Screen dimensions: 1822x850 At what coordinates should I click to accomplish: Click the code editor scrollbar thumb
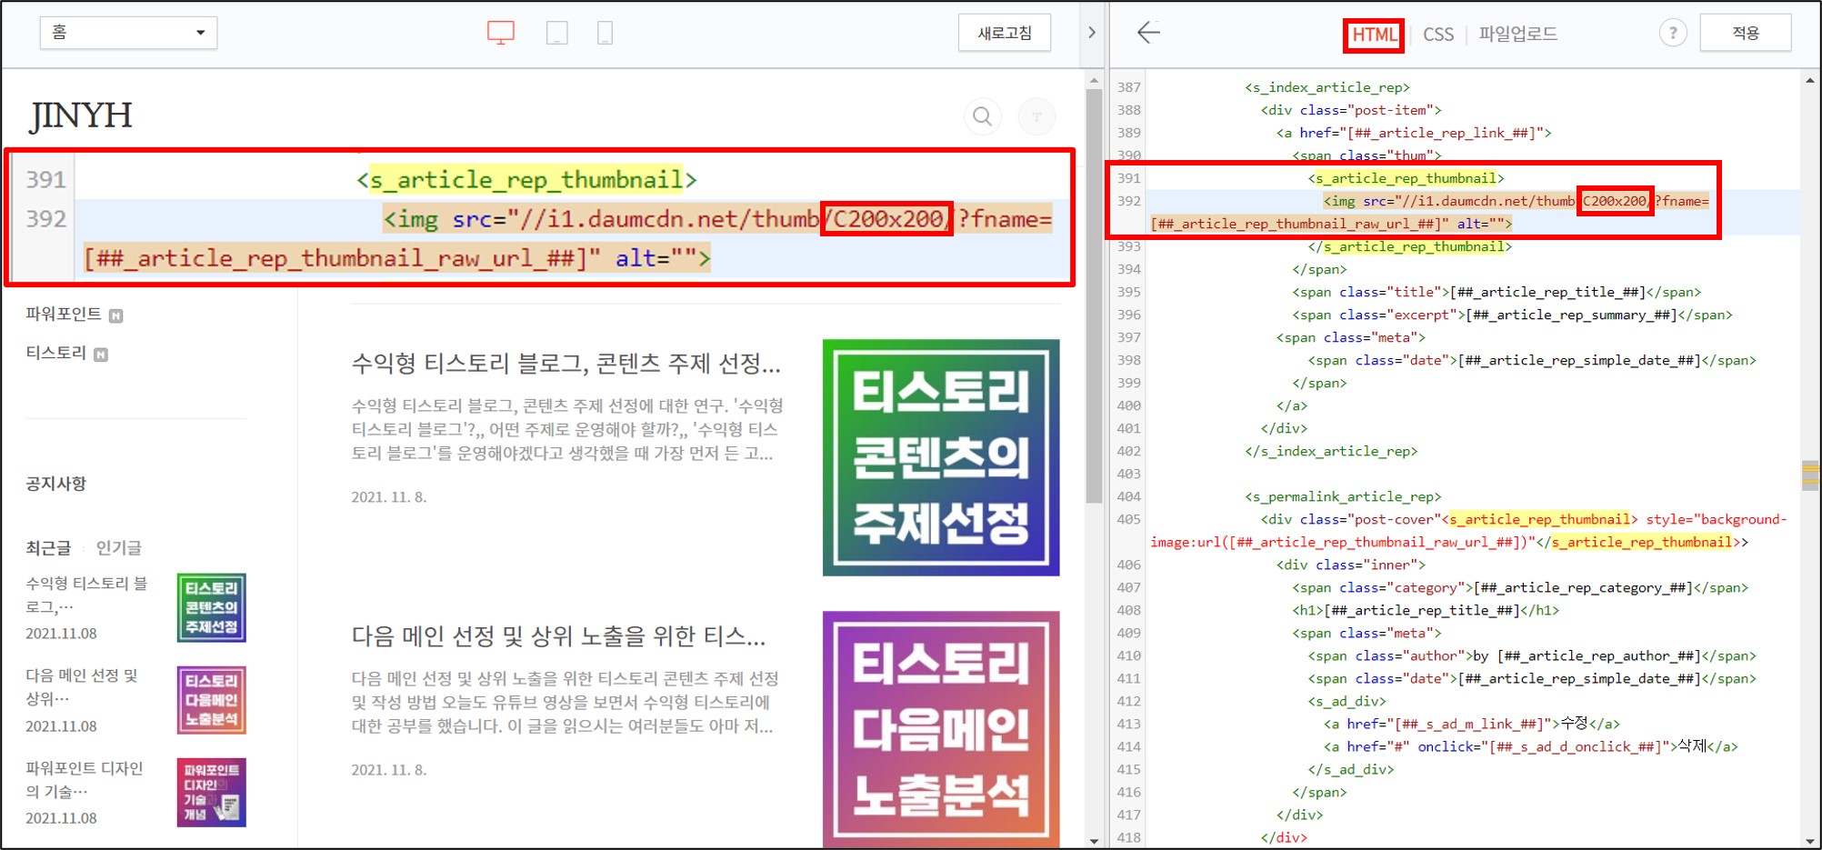coord(1810,475)
